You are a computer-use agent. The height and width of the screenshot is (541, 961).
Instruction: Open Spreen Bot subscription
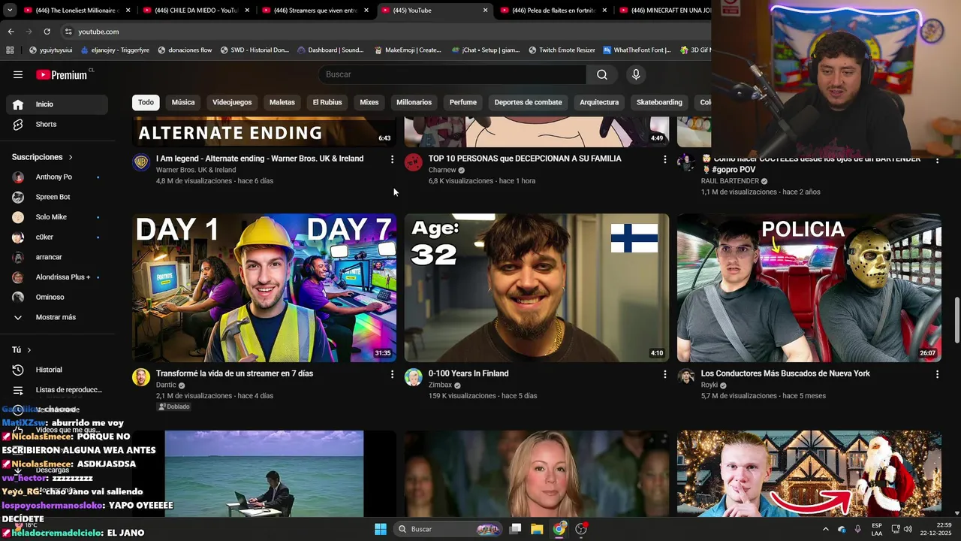pos(57,197)
